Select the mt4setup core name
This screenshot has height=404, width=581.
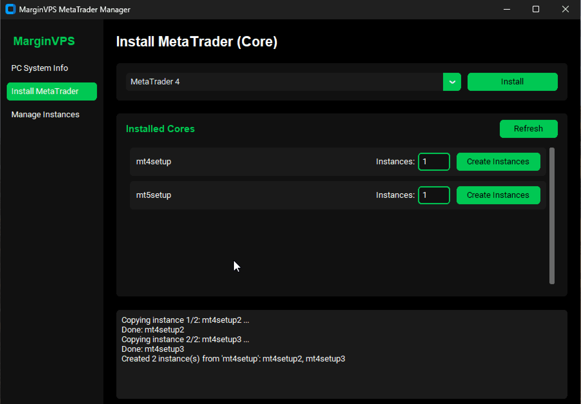154,162
